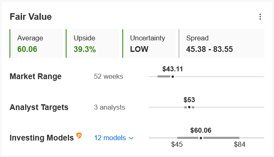Open the 12 models dropdown link

point(114,138)
